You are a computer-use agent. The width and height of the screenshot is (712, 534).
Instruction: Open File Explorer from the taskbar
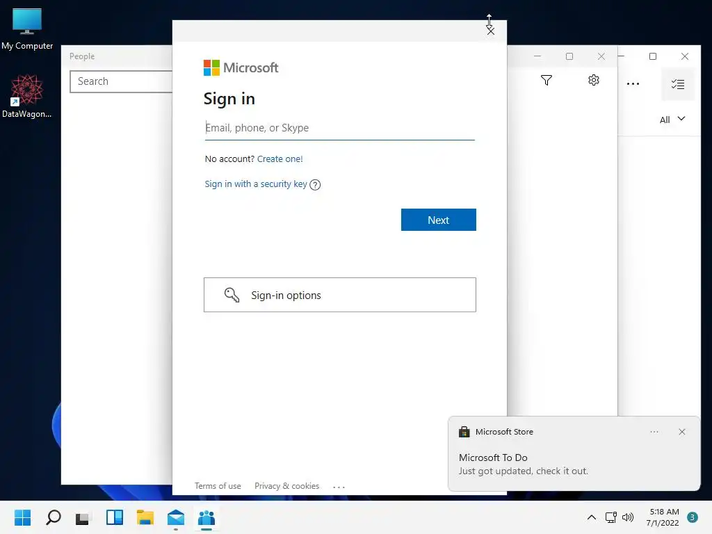pyautogui.click(x=145, y=517)
